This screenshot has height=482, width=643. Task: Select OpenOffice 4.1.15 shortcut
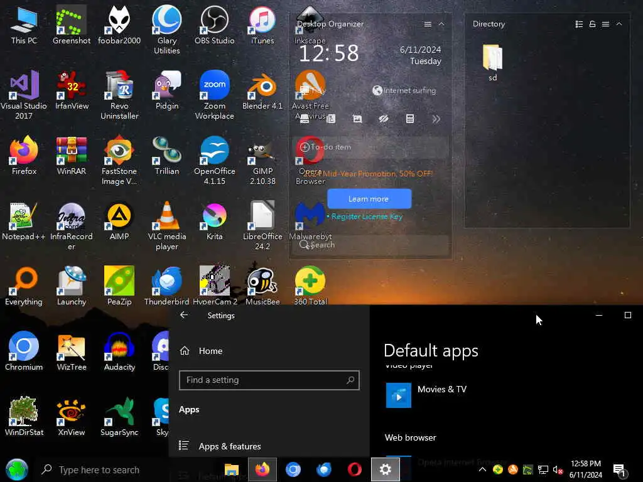pyautogui.click(x=215, y=160)
